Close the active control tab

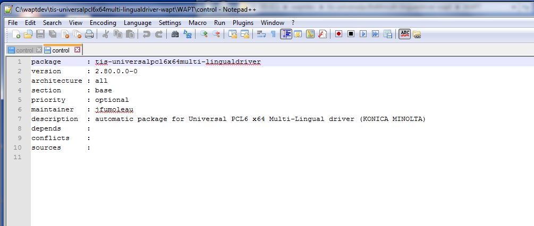77,50
